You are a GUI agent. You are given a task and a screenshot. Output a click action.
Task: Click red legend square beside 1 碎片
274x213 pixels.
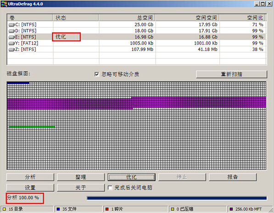pyautogui.click(x=107, y=209)
